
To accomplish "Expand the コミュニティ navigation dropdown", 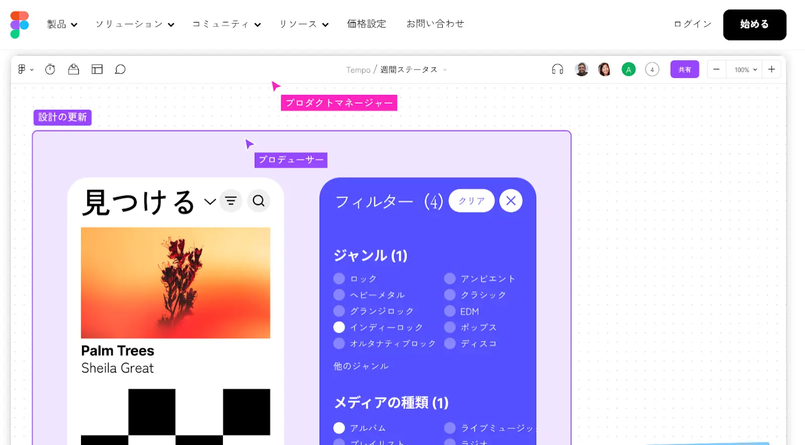I will (x=226, y=24).
